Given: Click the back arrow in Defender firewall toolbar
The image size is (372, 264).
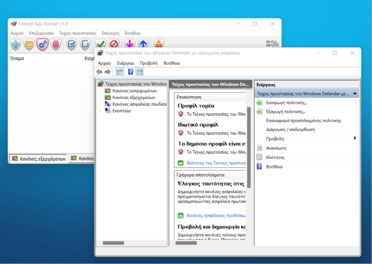Looking at the screenshot, I should click(x=99, y=72).
